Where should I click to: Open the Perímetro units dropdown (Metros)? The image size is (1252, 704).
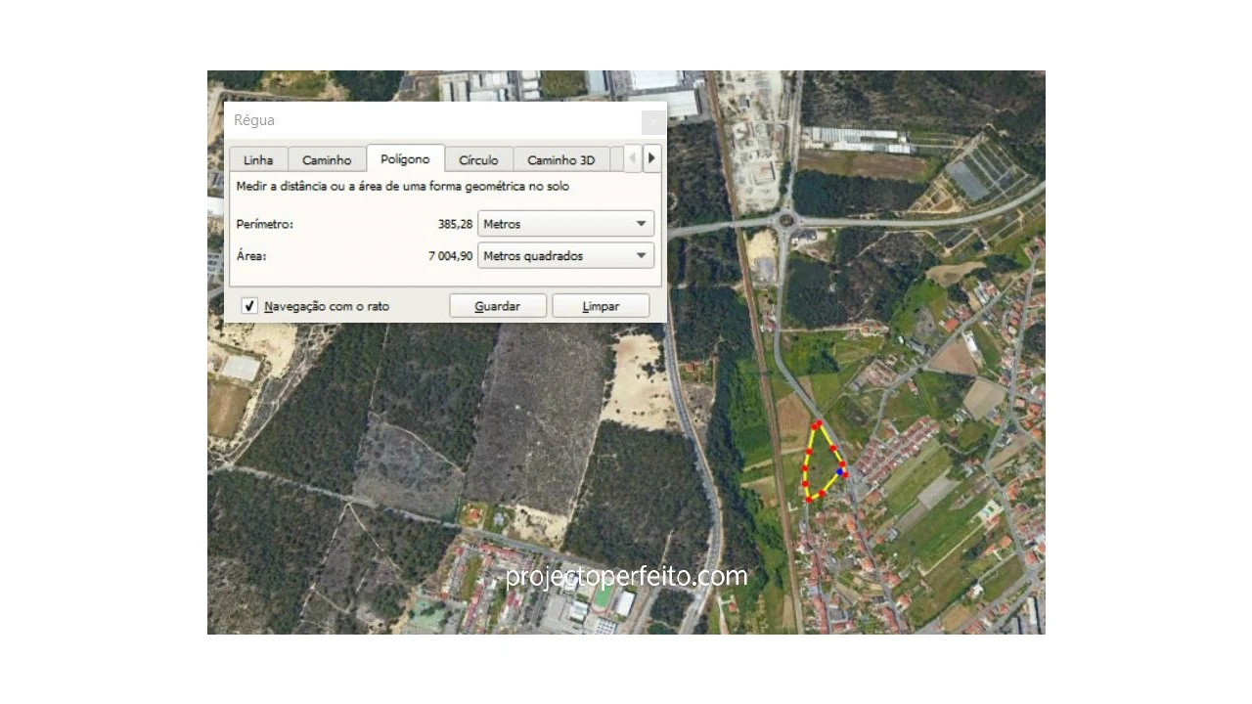[565, 224]
